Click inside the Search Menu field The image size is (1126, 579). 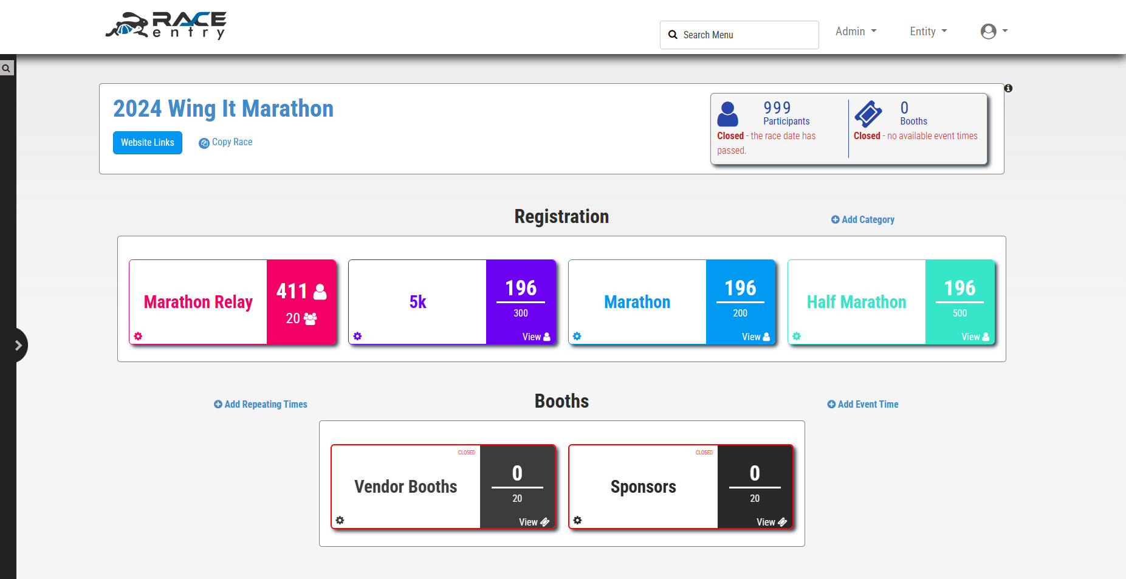click(x=738, y=35)
